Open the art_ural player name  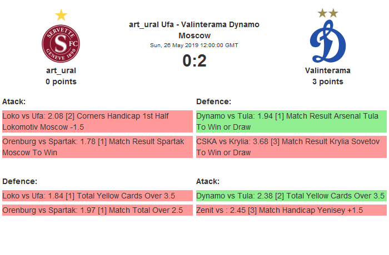click(61, 70)
